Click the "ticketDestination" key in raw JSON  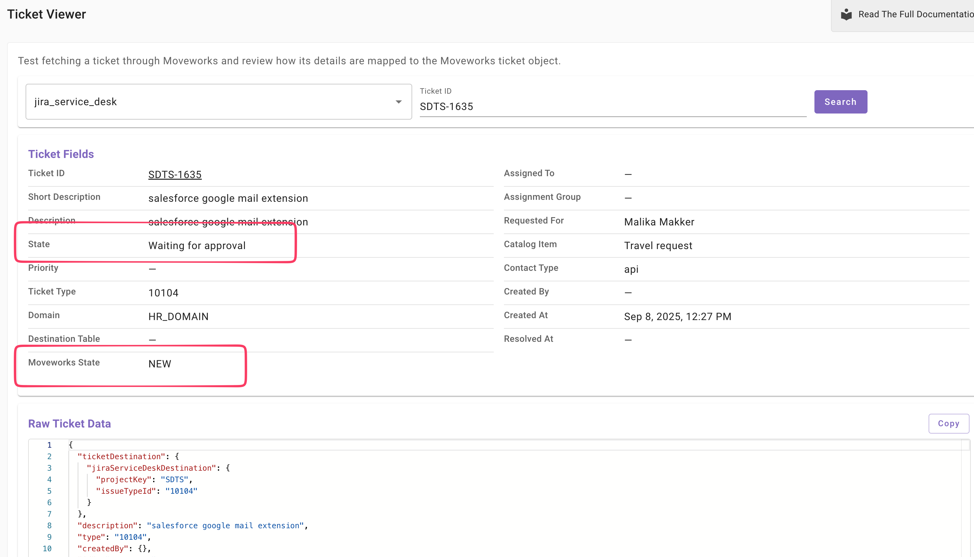click(121, 456)
